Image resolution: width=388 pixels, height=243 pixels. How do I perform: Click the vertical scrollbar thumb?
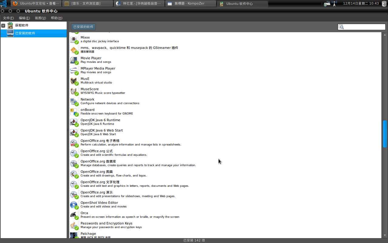coord(385,134)
